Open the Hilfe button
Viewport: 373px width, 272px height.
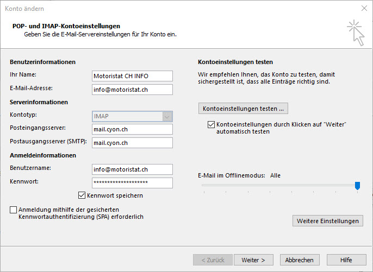(346, 260)
